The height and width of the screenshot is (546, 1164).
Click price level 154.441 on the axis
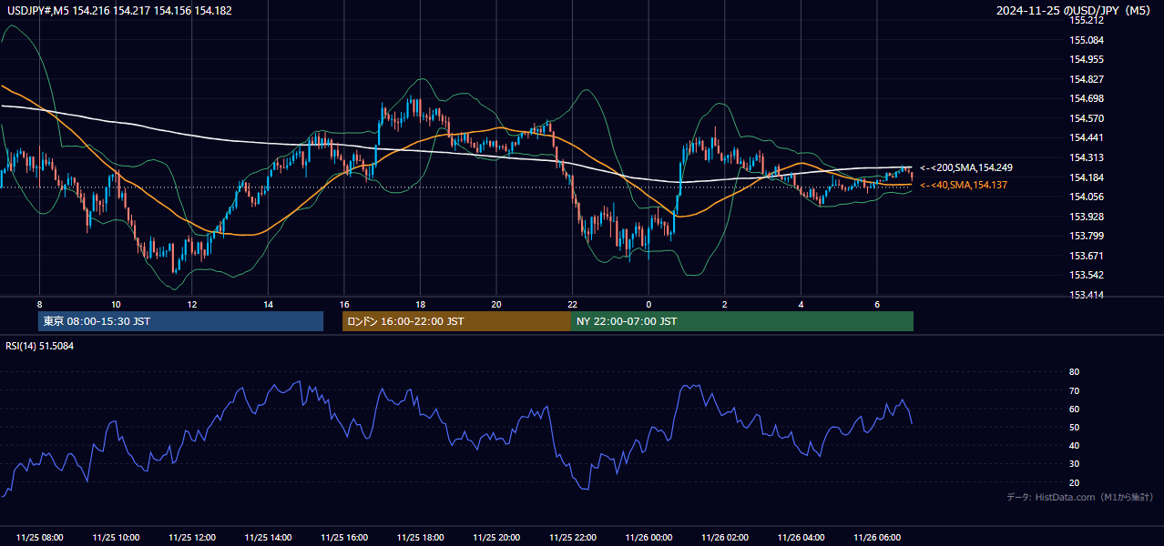1087,137
